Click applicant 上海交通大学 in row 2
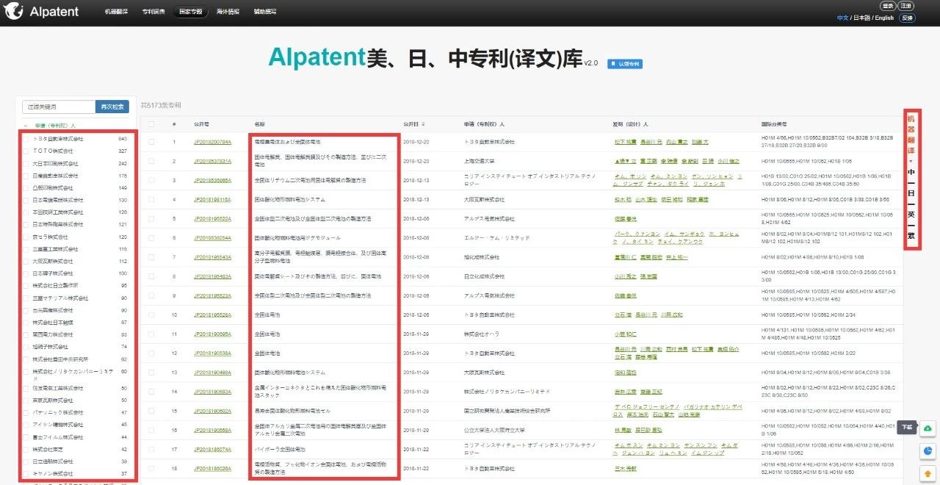This screenshot has height=485, width=940. click(480, 160)
